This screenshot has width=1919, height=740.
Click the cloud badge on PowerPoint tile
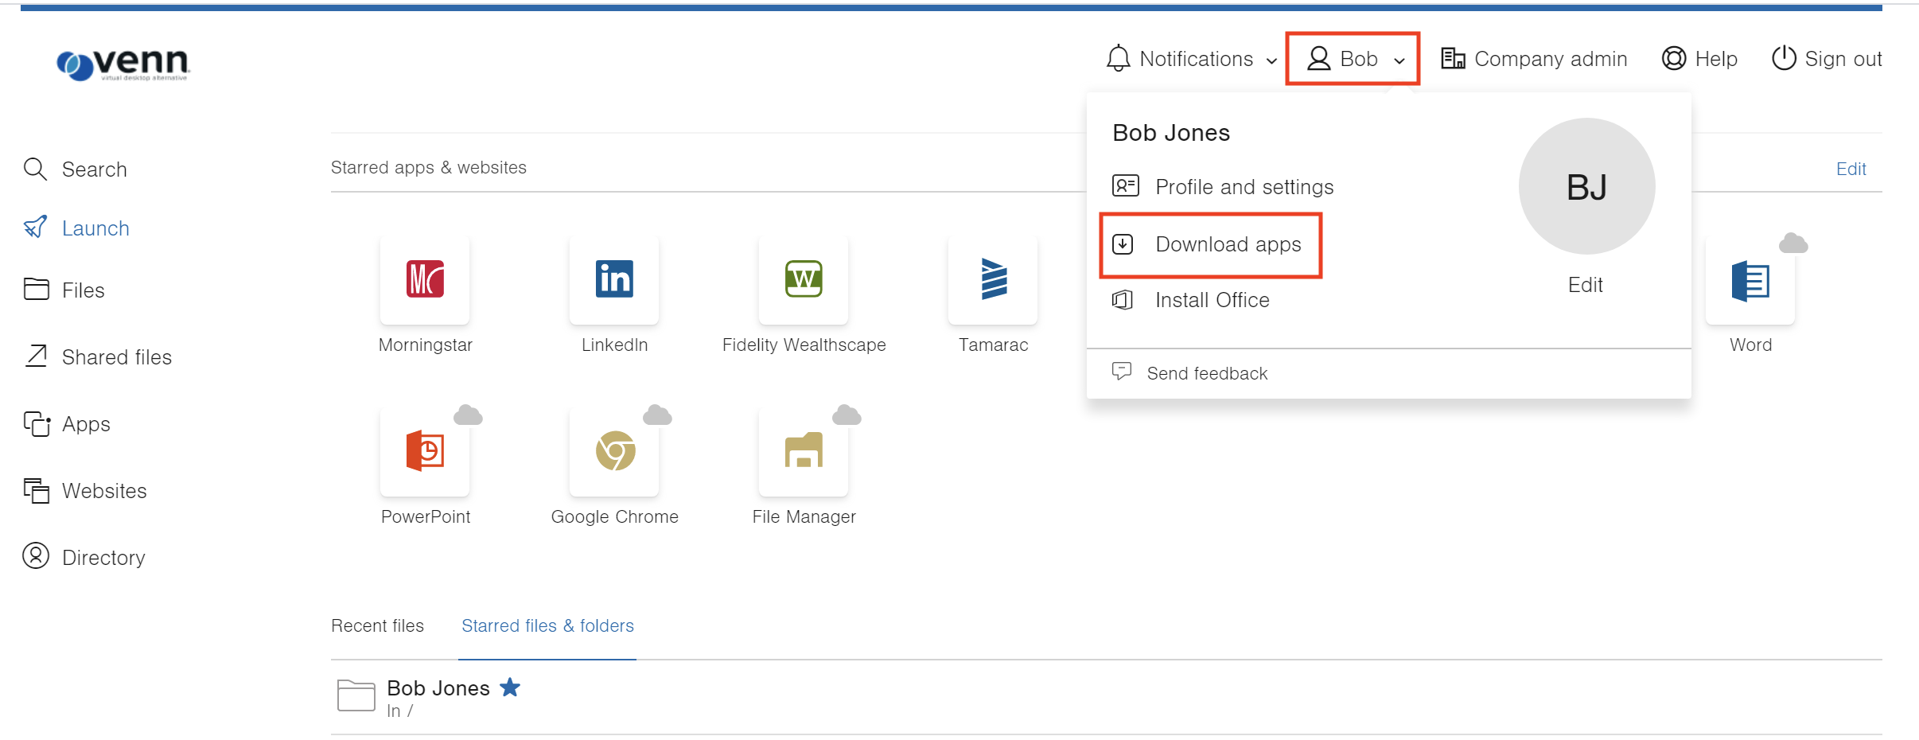click(x=468, y=415)
